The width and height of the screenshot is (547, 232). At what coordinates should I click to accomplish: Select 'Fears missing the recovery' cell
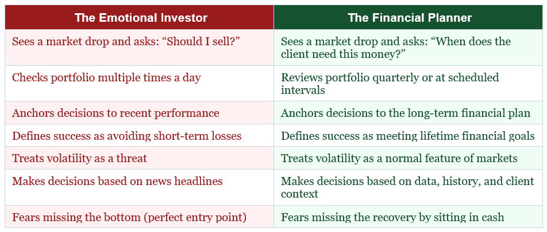tap(408, 217)
